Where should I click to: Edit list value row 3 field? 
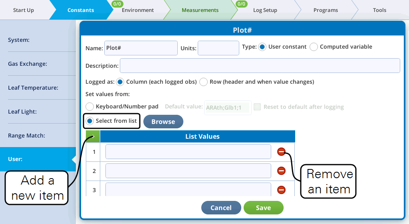tap(188, 189)
